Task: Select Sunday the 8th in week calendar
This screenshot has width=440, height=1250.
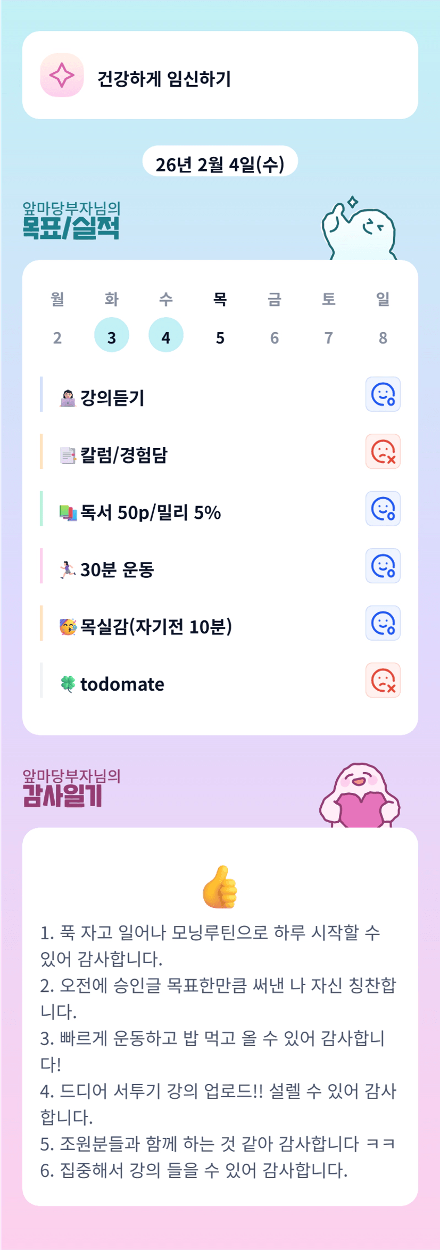Action: coord(383,337)
